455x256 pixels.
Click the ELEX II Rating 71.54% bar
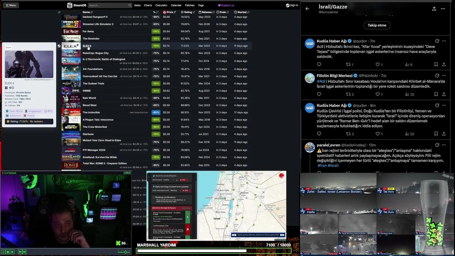(x=29, y=122)
